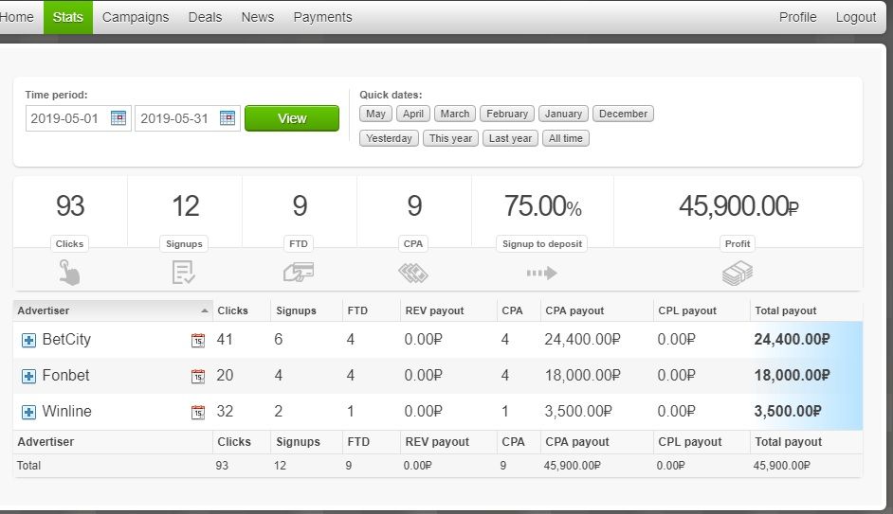893x514 pixels.
Task: Select the April quick date button
Action: 413,114
